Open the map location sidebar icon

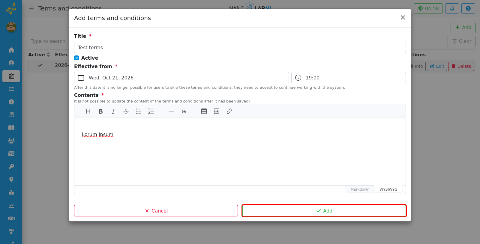[x=11, y=180]
